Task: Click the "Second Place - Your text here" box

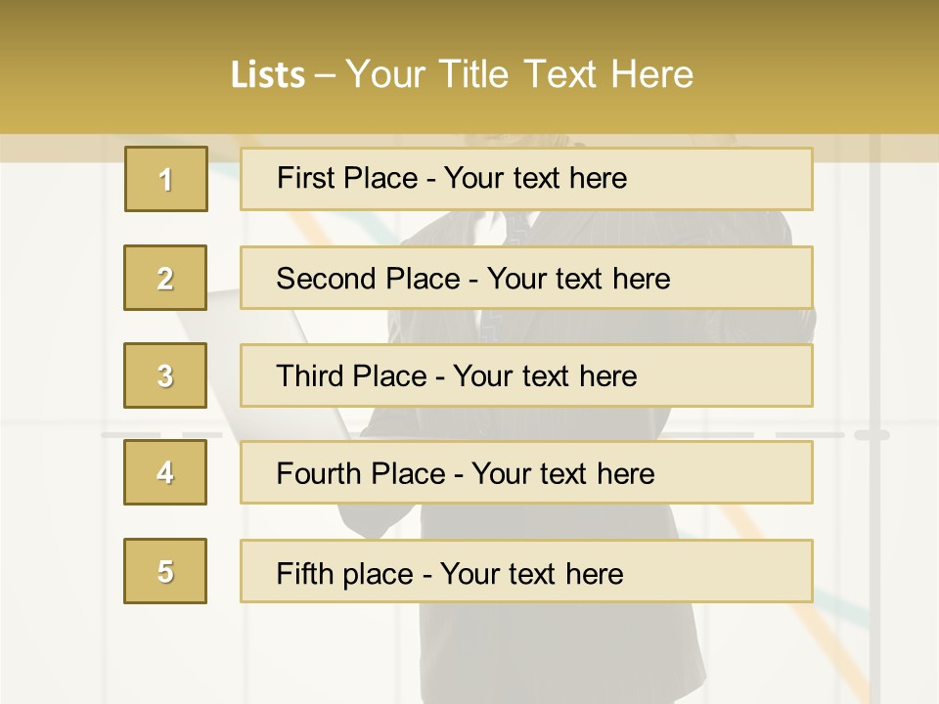Action: pyautogui.click(x=526, y=278)
